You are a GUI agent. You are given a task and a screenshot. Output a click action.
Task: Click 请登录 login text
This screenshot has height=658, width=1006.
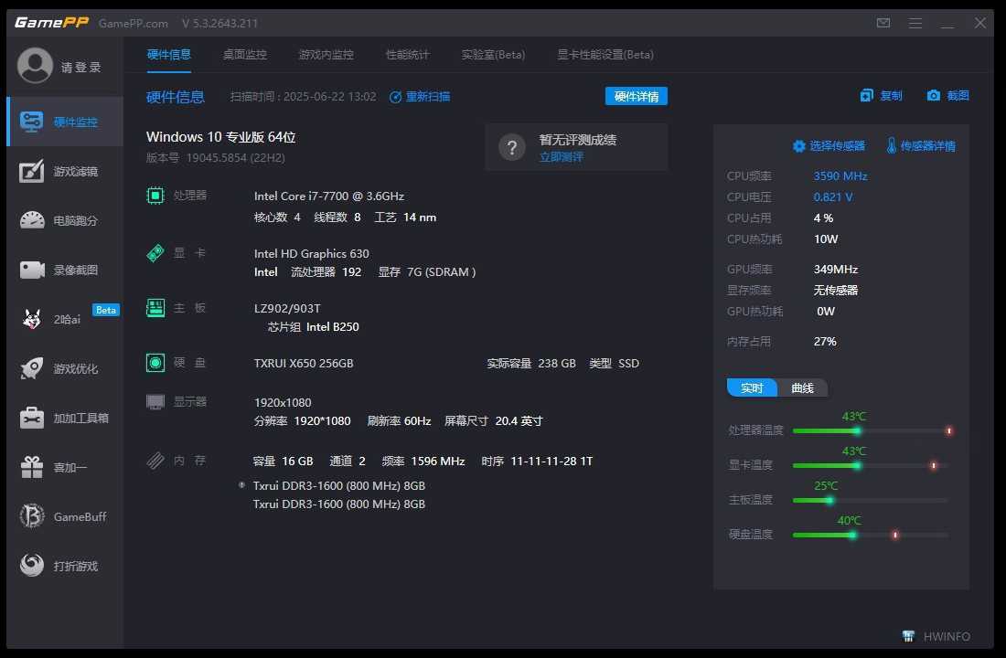(x=80, y=68)
